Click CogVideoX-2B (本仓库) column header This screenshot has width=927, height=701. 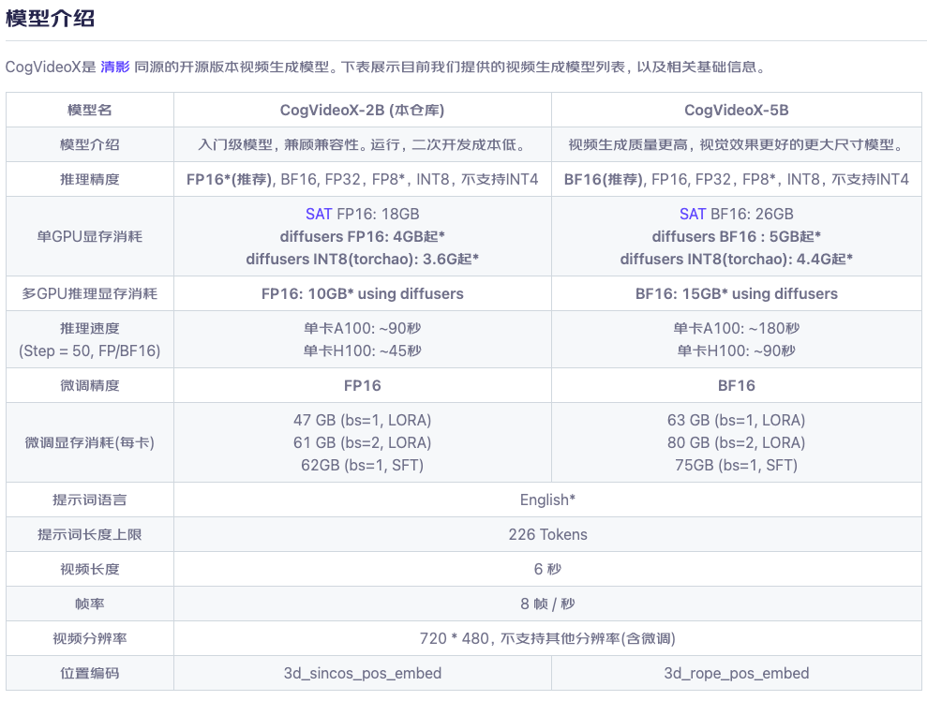pyautogui.click(x=363, y=110)
